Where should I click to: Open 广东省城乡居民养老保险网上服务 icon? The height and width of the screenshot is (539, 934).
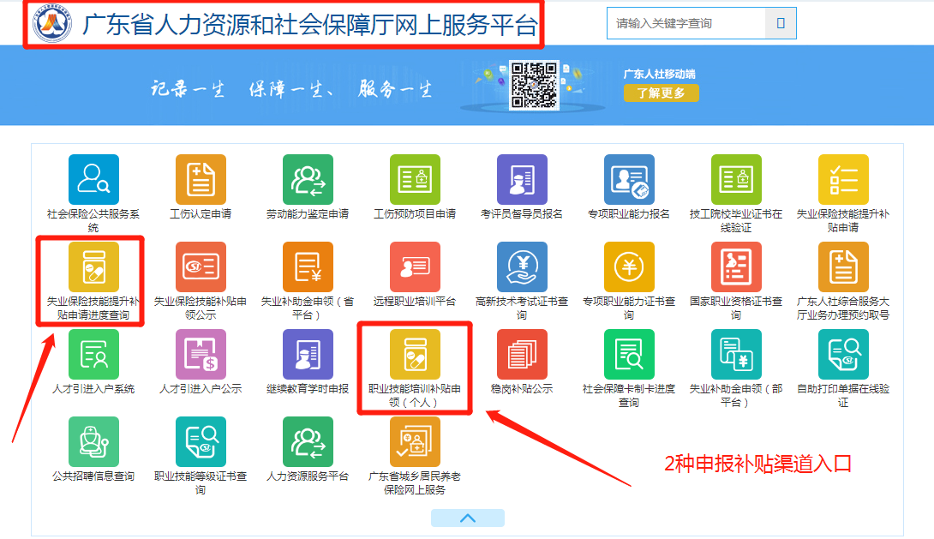pyautogui.click(x=415, y=442)
